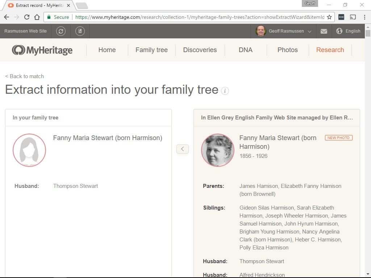Click the NEW PHOTO badge
Screen dimensions: 371x278
tap(339, 138)
